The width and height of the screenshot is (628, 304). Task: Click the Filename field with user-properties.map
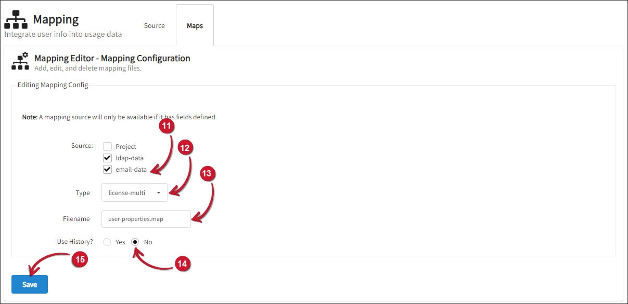[146, 219]
